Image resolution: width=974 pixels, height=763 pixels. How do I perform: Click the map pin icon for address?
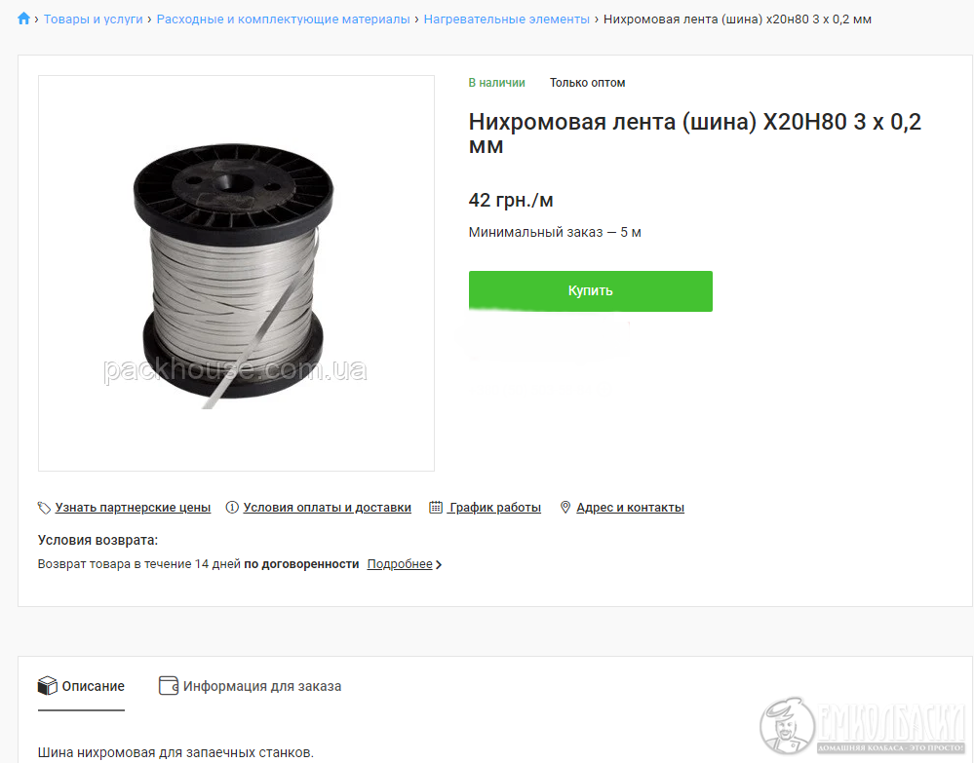pyautogui.click(x=565, y=508)
